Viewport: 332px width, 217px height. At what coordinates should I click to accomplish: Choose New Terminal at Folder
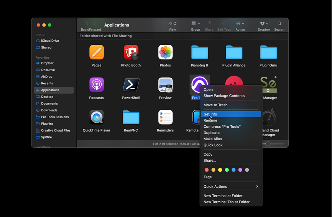coord(231,196)
